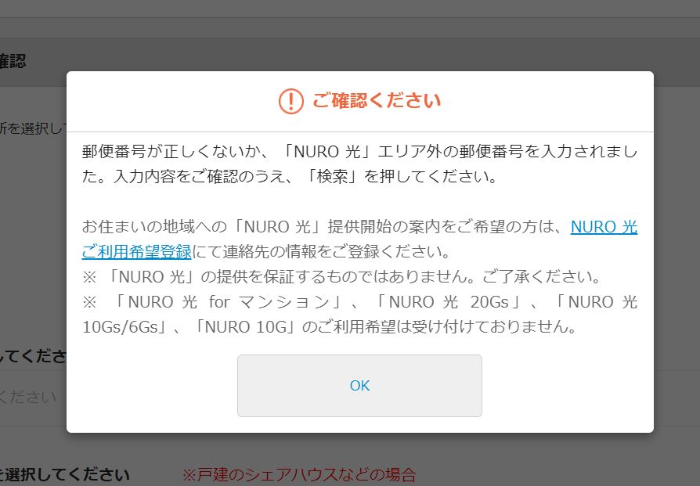Click the dimmed 所を選択し text at left
The height and width of the screenshot is (486, 700).
(x=33, y=128)
